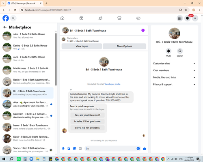203x162 pixels.
Task: Open the Gaming controller icon
Action: coord(138,18)
